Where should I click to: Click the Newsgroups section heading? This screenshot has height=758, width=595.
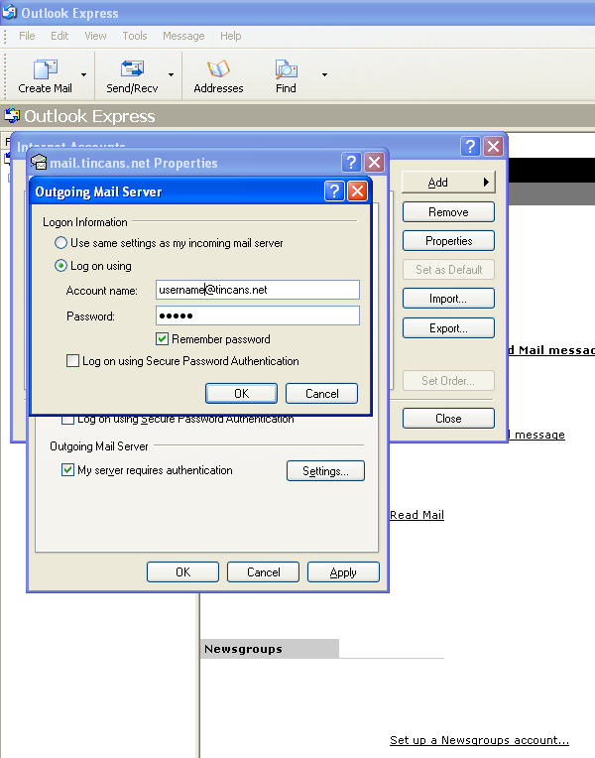click(243, 649)
